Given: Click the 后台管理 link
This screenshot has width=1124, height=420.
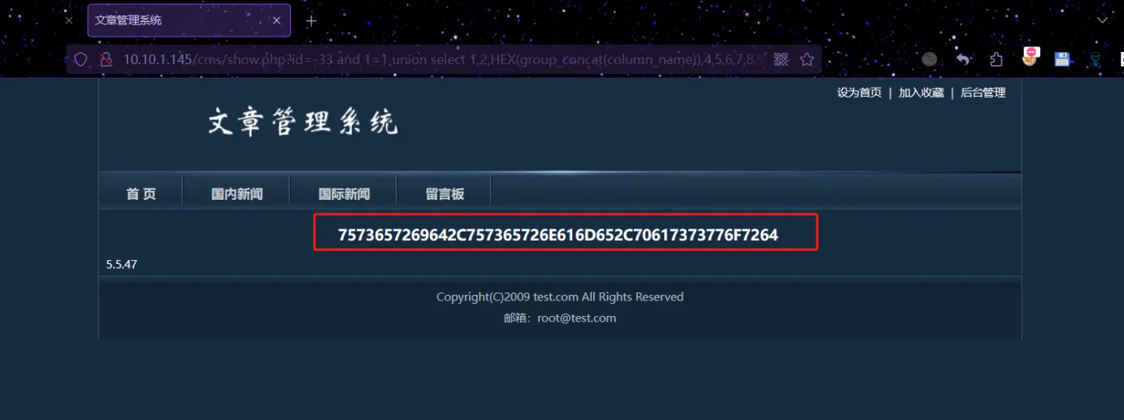Looking at the screenshot, I should 983,93.
